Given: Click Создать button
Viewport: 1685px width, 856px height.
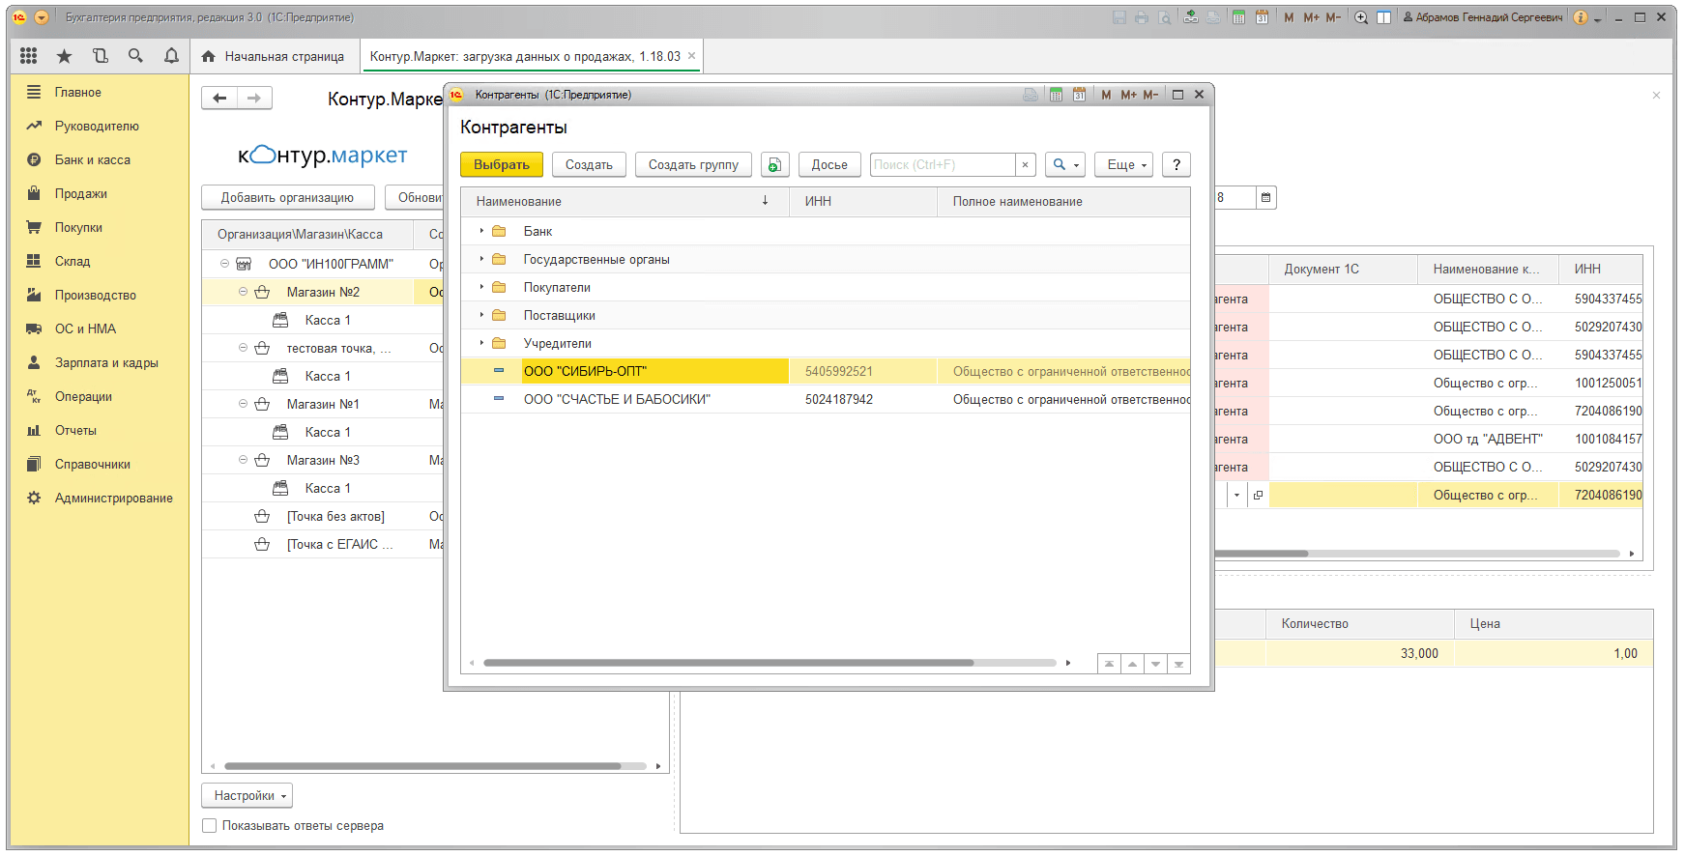Looking at the screenshot, I should click(589, 165).
